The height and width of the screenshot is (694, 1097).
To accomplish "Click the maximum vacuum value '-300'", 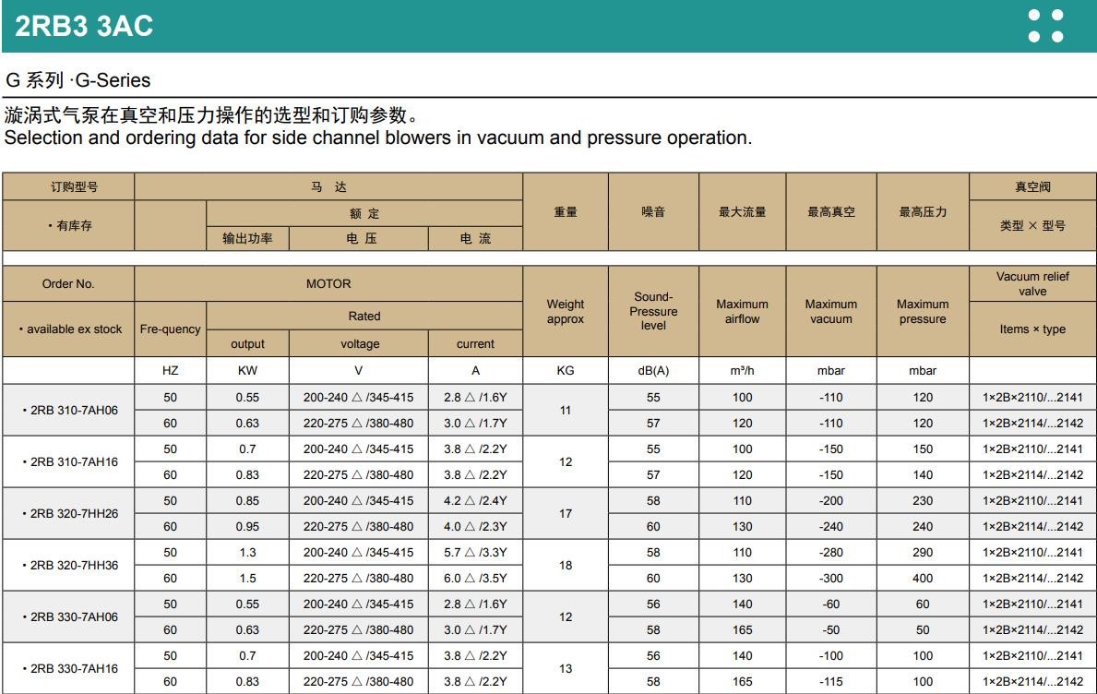I will click(831, 579).
